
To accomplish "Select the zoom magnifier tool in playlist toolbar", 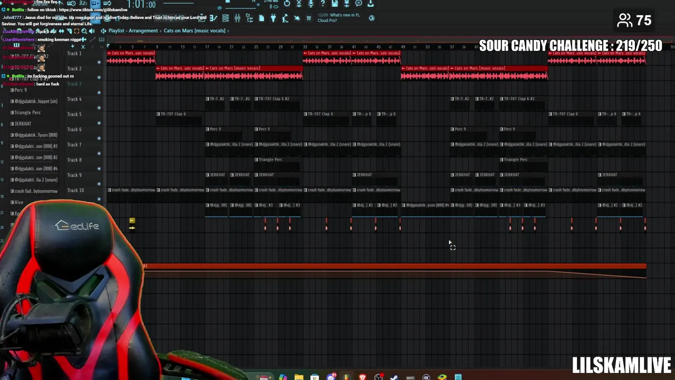I will (84, 31).
